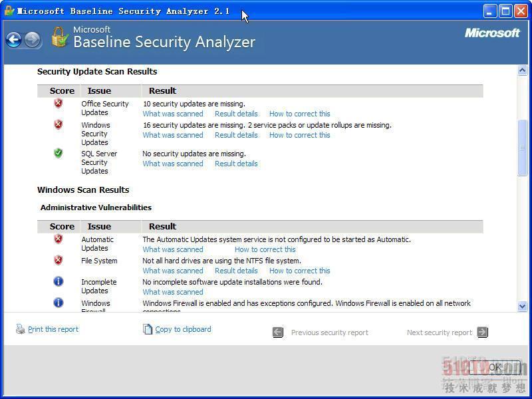Click 'Not all hard drives are using the NTFS' text
Image resolution: width=532 pixels, height=399 pixels.
pyautogui.click(x=222, y=261)
